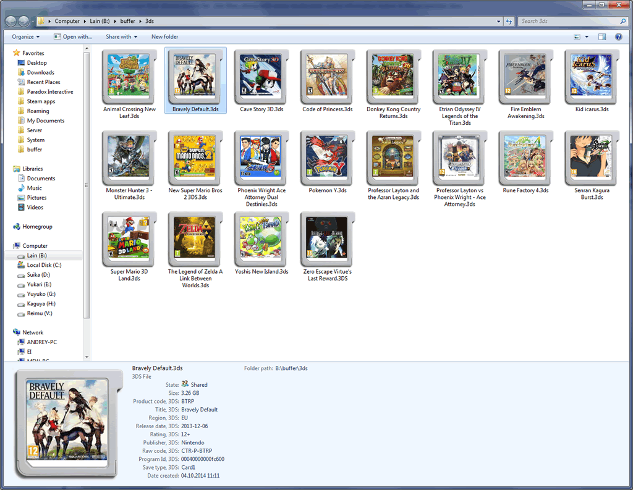Click the Title value Bravely Default in details
The height and width of the screenshot is (490, 633).
pyautogui.click(x=200, y=410)
